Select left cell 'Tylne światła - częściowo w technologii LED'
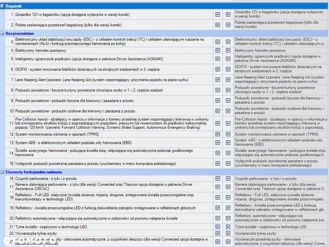329x247 pixels. pyautogui.click(x=114, y=227)
